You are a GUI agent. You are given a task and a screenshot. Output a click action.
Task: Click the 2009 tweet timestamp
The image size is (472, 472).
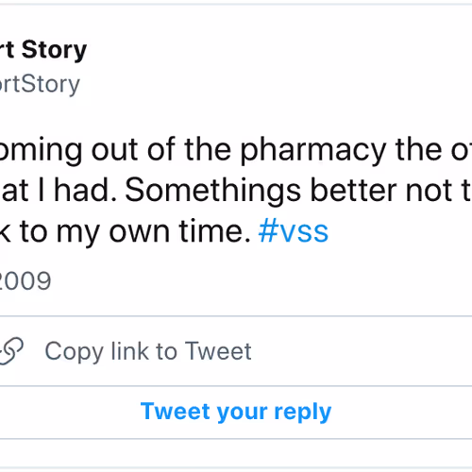(25, 280)
